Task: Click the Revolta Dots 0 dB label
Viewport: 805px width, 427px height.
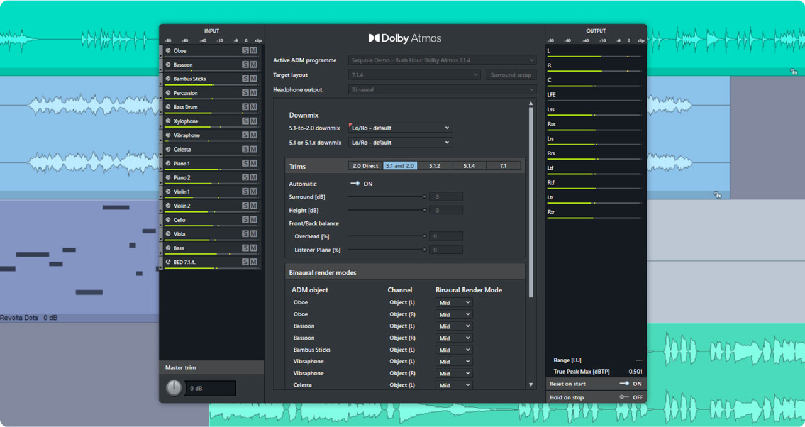Action: 28,318
